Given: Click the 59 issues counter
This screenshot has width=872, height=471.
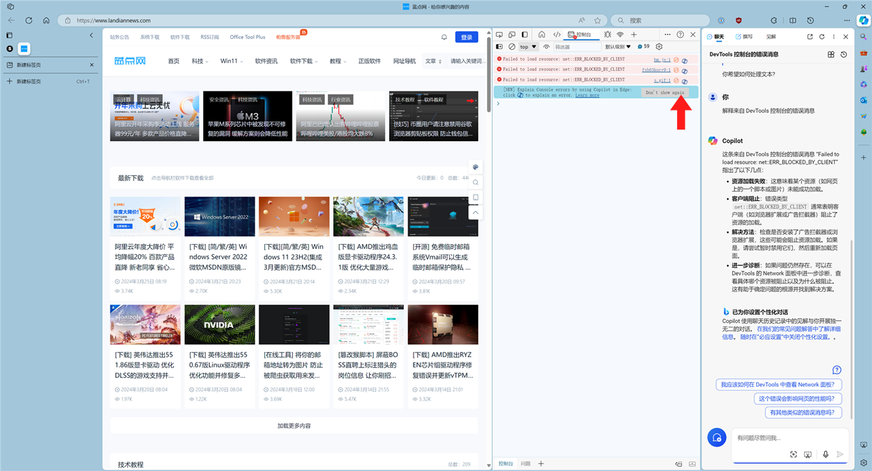Looking at the screenshot, I should coord(643,47).
